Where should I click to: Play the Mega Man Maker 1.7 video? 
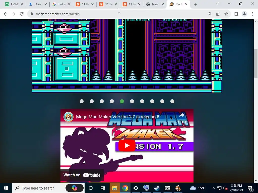point(127,146)
